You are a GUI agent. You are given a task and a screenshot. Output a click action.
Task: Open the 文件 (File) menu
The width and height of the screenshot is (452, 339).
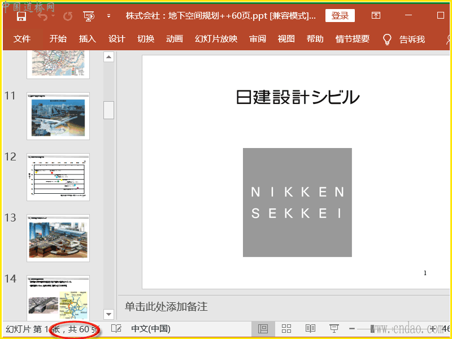click(x=22, y=39)
